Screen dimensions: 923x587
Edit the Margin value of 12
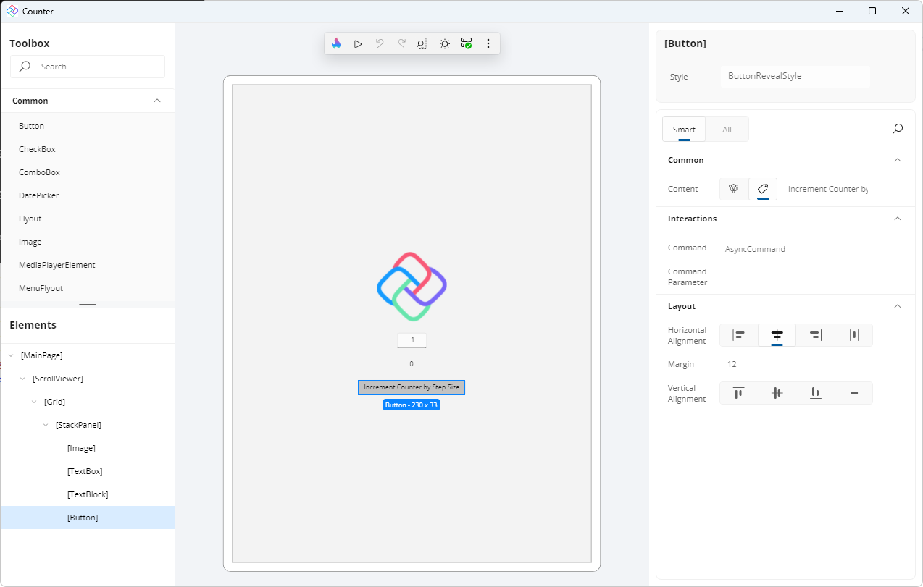pyautogui.click(x=732, y=364)
